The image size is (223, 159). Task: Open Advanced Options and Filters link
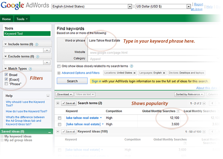point(81,73)
